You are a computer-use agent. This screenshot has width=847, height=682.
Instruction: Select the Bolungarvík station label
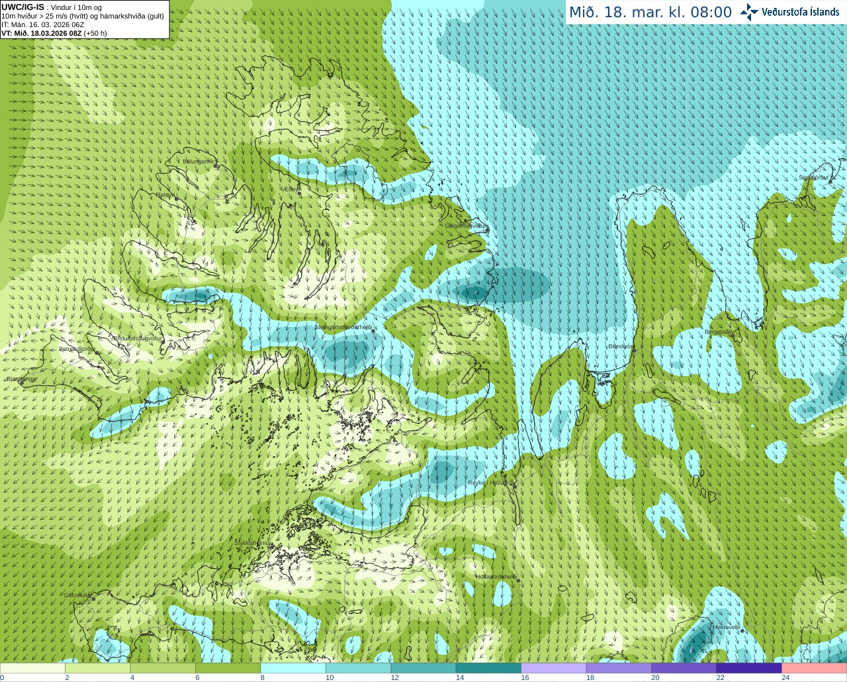point(199,162)
